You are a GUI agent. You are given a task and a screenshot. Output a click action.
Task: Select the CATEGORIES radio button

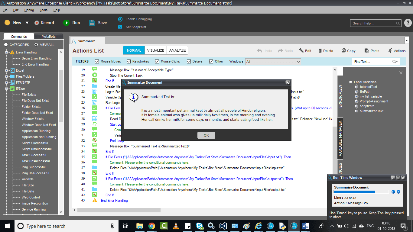(x=6, y=45)
